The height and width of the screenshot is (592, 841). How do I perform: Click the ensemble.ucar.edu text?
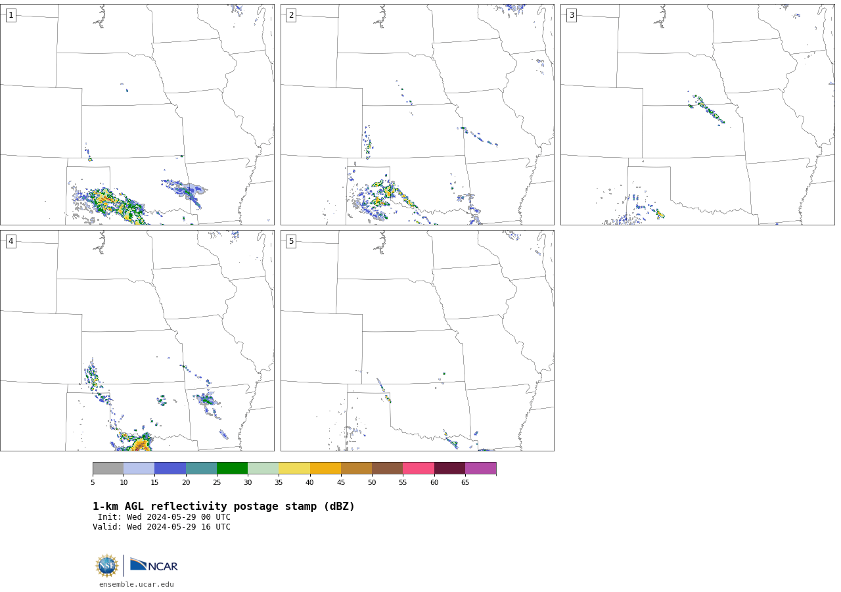click(137, 584)
